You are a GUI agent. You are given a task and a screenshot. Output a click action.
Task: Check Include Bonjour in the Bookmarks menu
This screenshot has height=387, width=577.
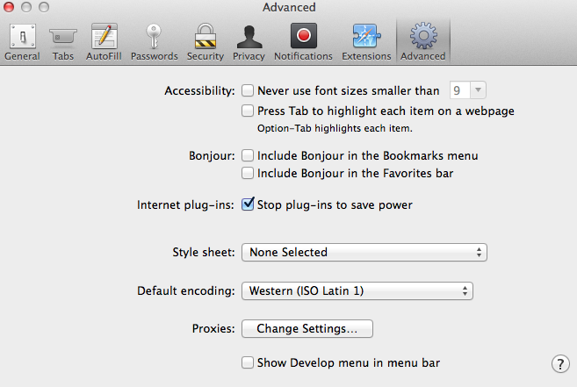click(x=248, y=155)
